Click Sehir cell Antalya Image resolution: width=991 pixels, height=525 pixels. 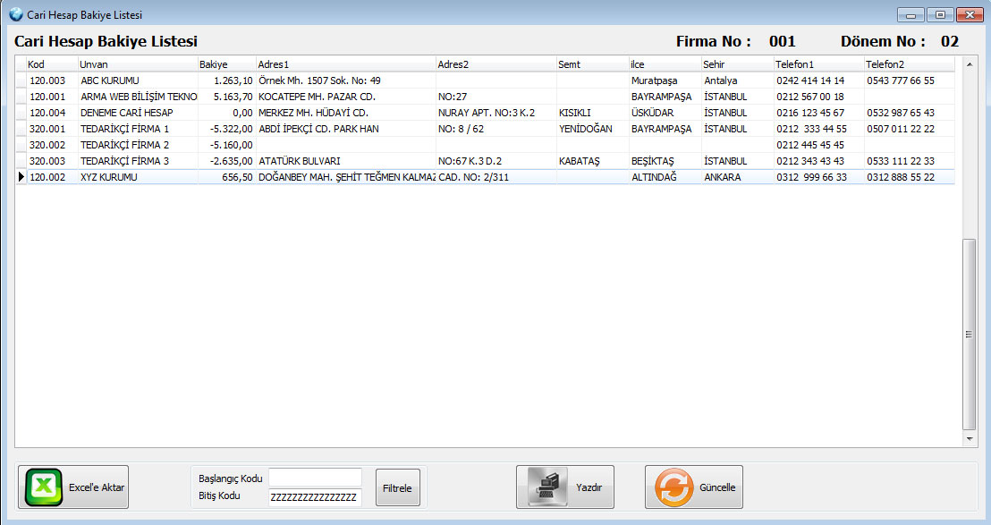738,80
